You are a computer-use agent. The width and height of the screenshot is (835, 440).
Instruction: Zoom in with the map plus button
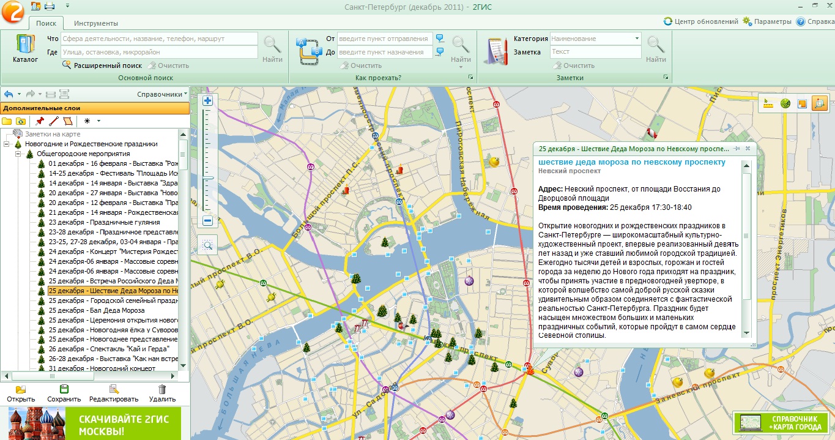207,101
